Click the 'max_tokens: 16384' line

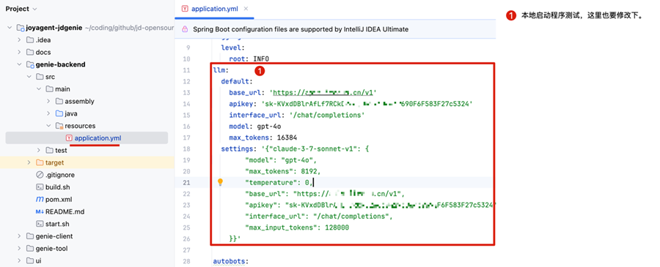[x=263, y=138]
